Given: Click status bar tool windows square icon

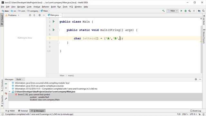Looking at the screenshot, I should coord(3,114).
